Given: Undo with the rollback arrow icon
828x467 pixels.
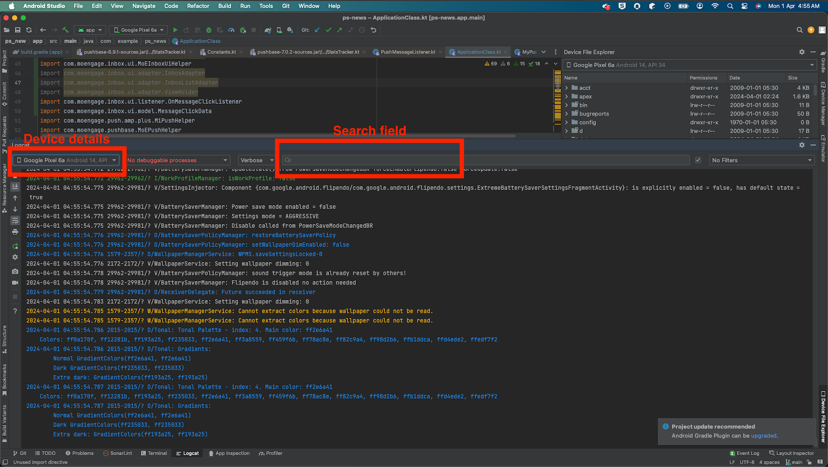Looking at the screenshot, I should [373, 30].
